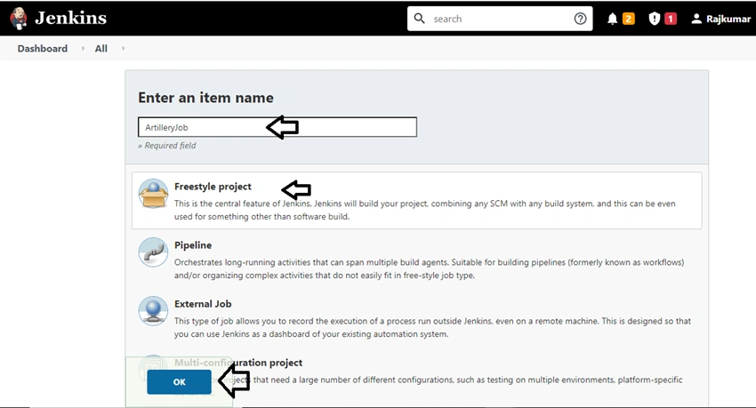
Task: Click the user profile person icon
Action: pyautogui.click(x=696, y=19)
